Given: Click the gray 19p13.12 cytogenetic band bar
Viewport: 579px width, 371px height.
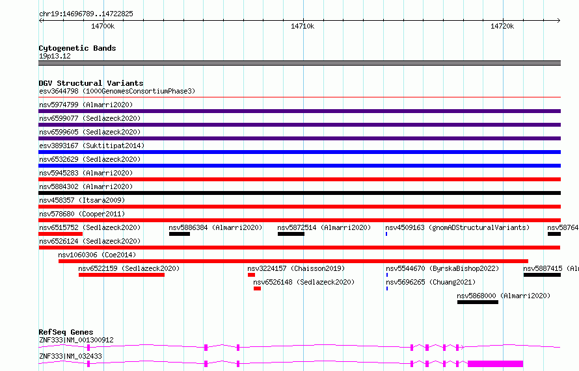Looking at the screenshot, I should 299,63.
